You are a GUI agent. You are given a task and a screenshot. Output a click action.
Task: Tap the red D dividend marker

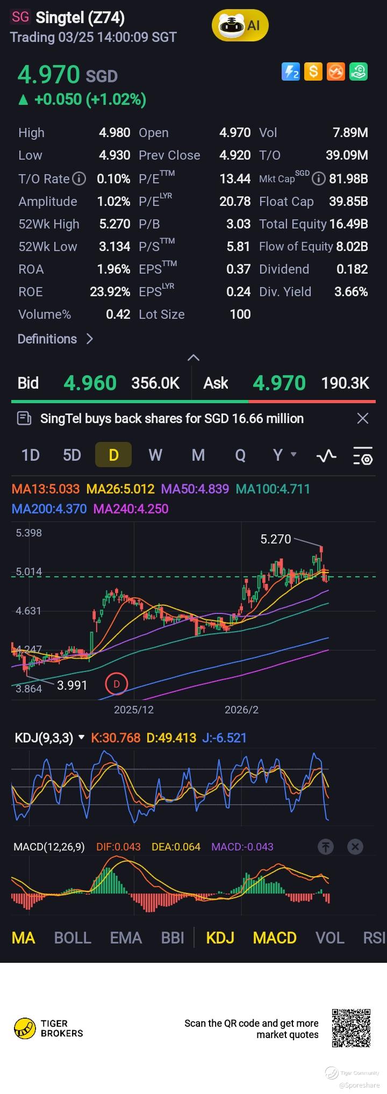pos(116,684)
